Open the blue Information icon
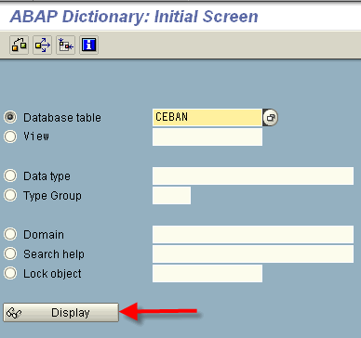The width and height of the screenshot is (361, 338). tap(88, 45)
